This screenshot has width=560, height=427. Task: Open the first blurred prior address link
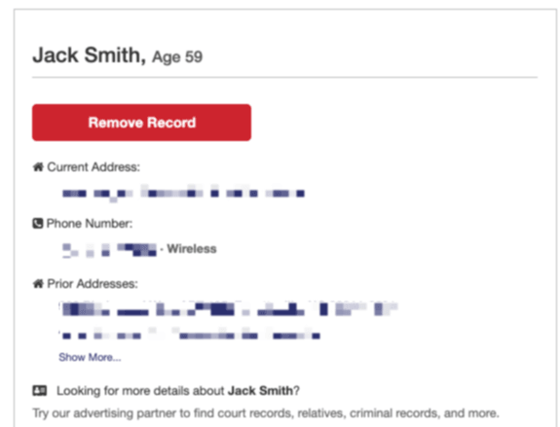pyautogui.click(x=229, y=309)
